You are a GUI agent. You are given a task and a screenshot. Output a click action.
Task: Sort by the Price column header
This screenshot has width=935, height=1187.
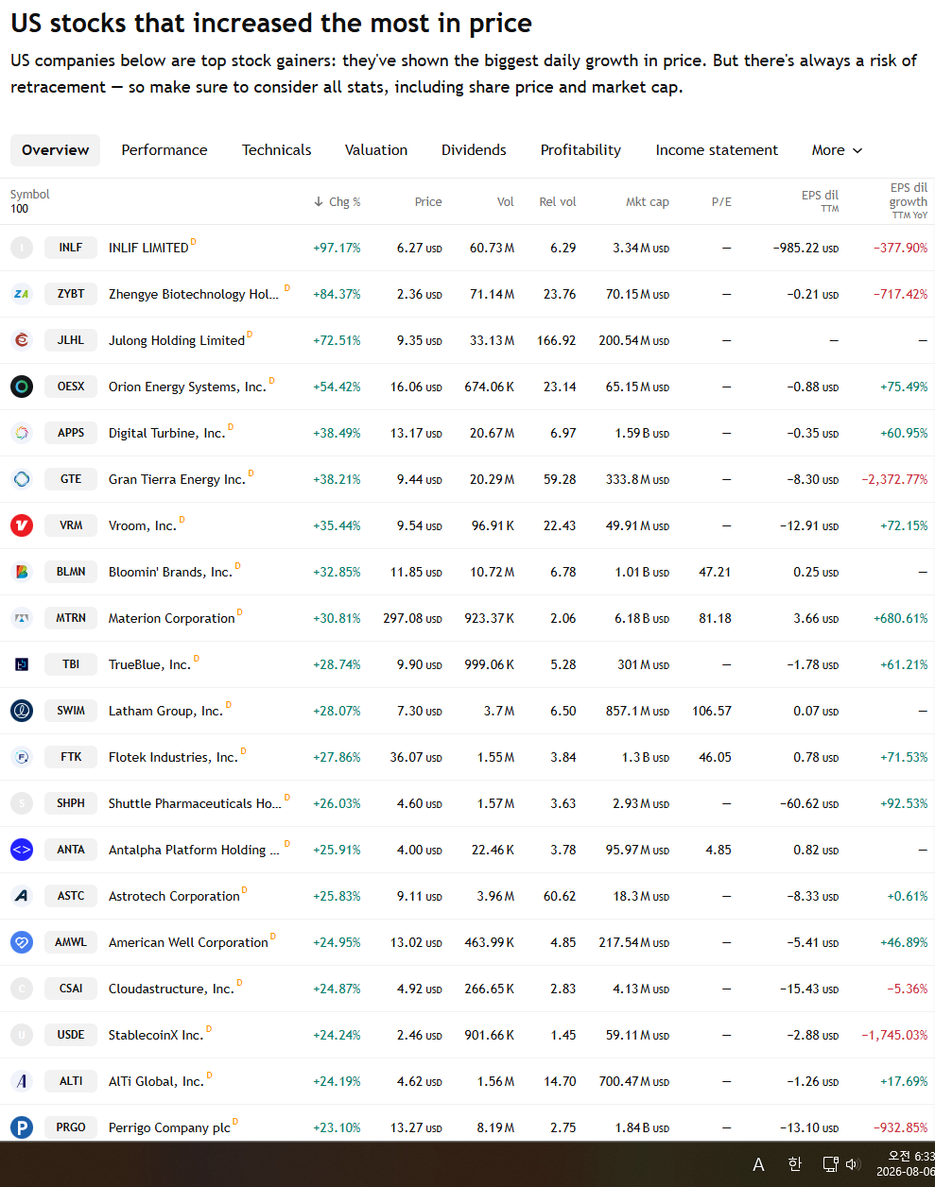pyautogui.click(x=428, y=201)
